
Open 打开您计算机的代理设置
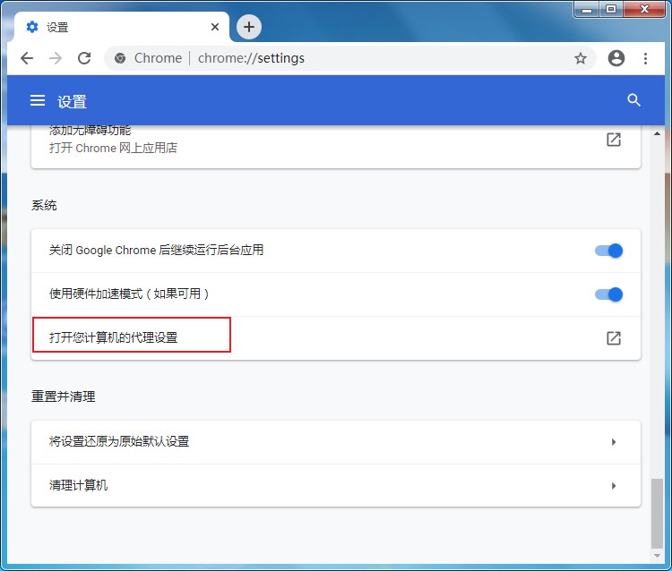tap(336, 338)
